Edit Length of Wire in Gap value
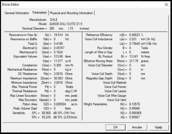 [x=130, y=52]
